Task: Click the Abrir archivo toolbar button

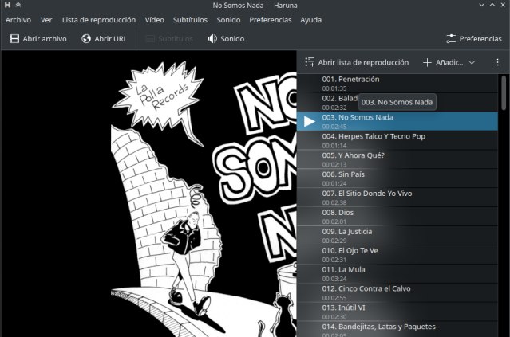Action: [x=38, y=38]
